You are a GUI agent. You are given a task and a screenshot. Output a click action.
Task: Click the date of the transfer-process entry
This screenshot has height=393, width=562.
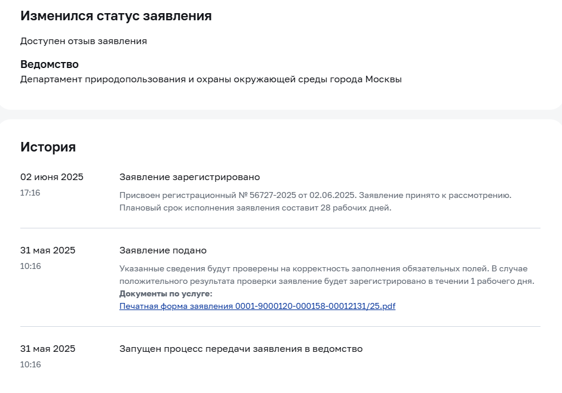point(48,349)
